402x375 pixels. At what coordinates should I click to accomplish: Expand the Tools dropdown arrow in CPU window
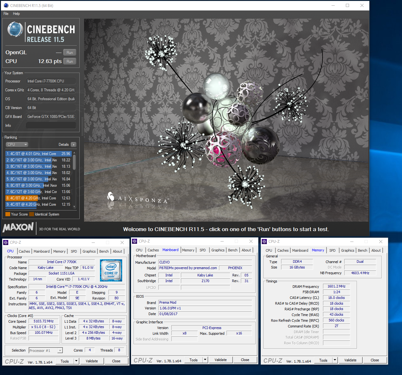(x=76, y=361)
